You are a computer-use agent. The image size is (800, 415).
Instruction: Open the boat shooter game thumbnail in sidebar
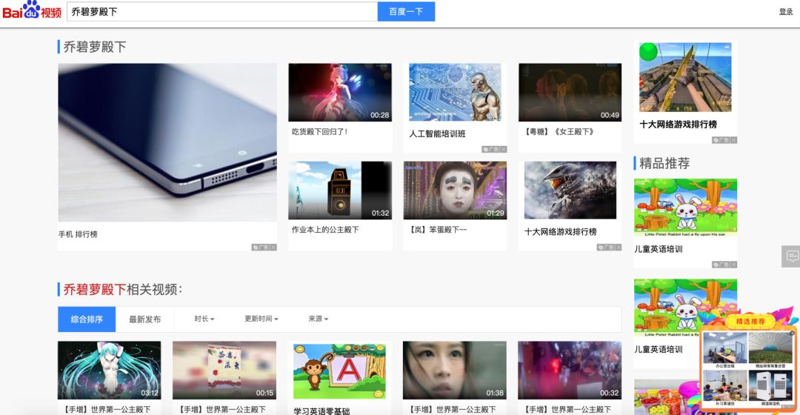(685, 77)
